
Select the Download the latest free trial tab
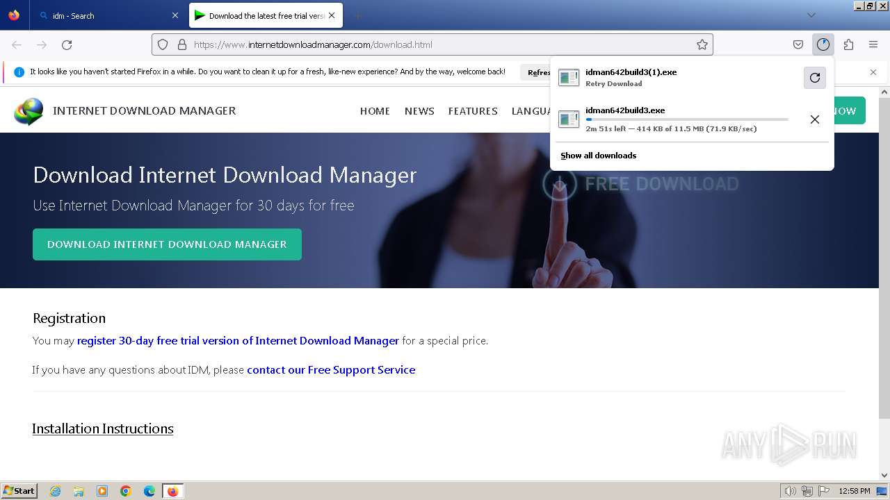(x=266, y=15)
